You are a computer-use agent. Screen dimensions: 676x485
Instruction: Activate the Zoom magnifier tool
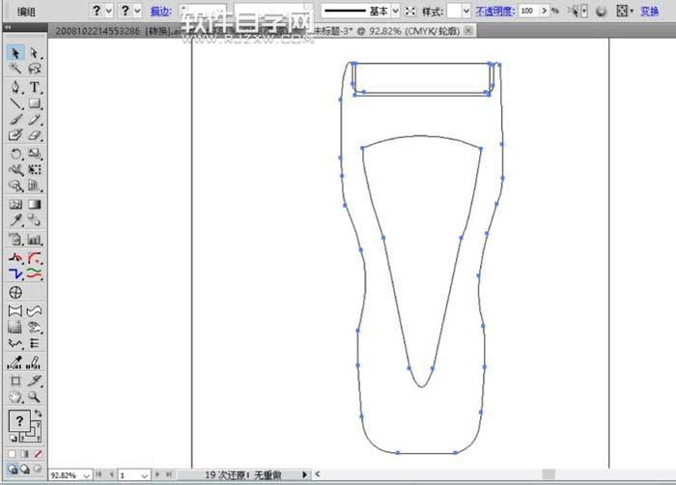[x=34, y=396]
